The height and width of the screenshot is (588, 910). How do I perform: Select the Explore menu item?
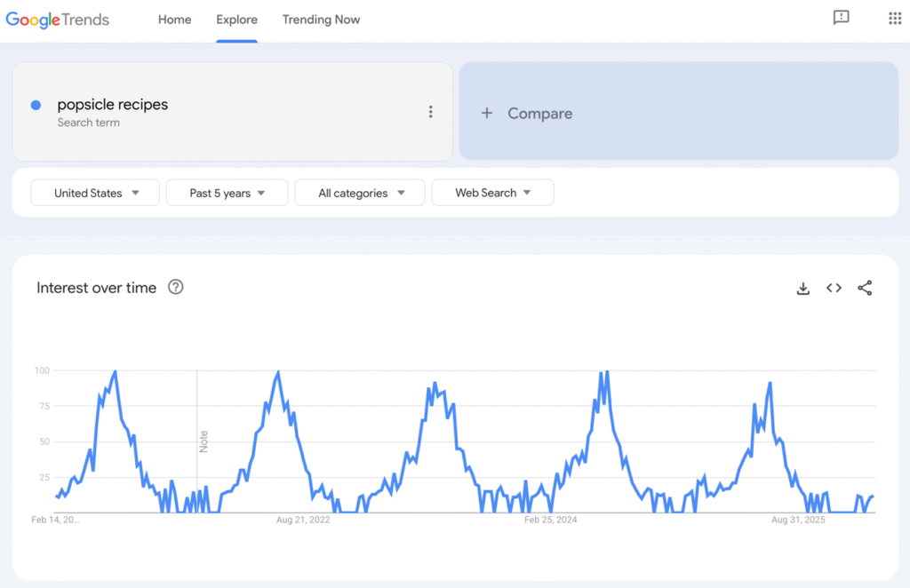point(236,20)
